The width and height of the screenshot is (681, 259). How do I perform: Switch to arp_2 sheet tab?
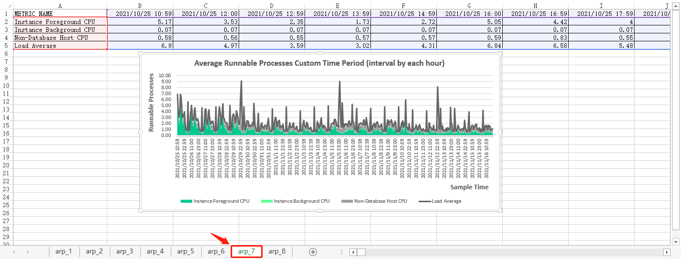click(94, 252)
